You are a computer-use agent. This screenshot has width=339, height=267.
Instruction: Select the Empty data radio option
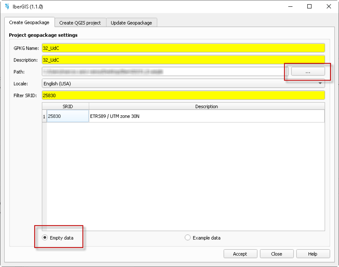(45, 238)
